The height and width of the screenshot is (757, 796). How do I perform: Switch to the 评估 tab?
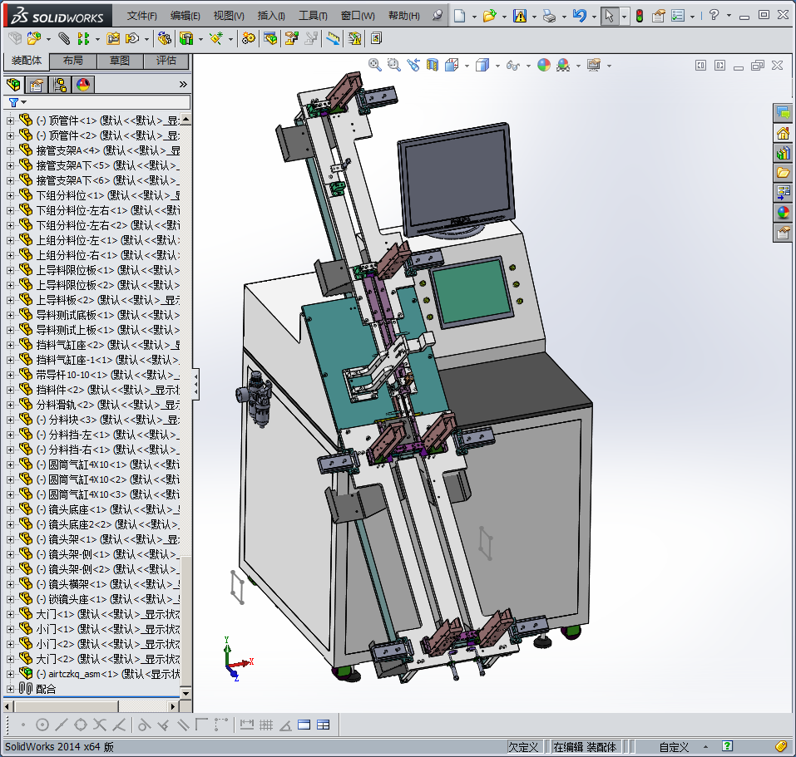tap(166, 61)
